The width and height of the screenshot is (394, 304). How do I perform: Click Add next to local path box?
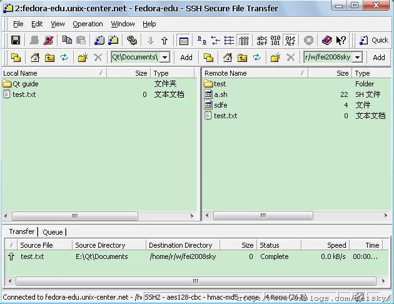tap(186, 58)
